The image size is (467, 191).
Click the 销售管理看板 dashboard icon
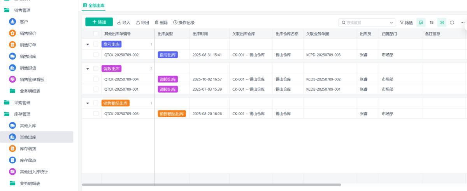click(x=12, y=79)
